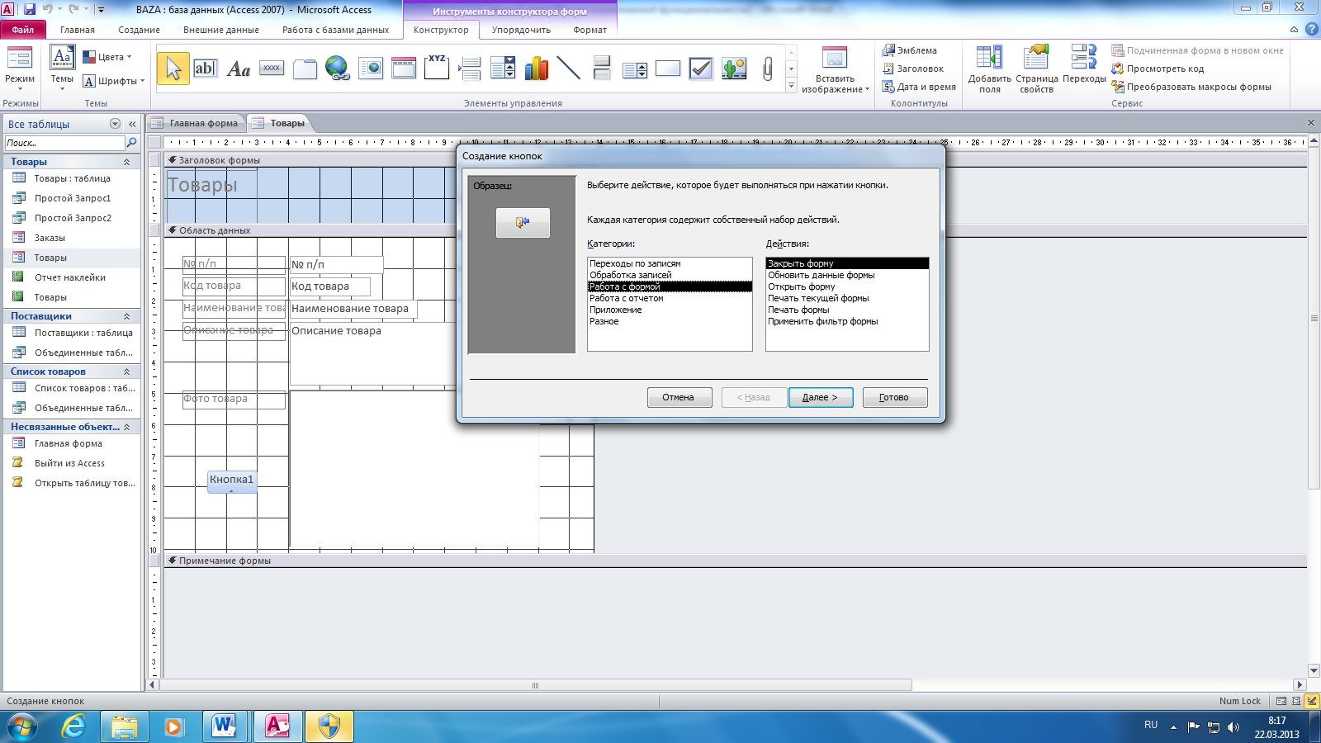Click Далее > in the wizard
The width and height of the screenshot is (1321, 743).
point(819,397)
